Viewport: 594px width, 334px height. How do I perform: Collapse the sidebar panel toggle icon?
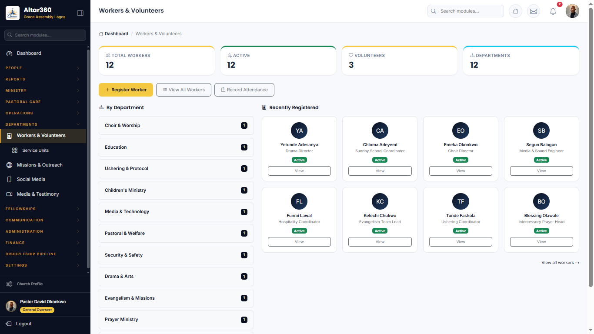pyautogui.click(x=80, y=13)
